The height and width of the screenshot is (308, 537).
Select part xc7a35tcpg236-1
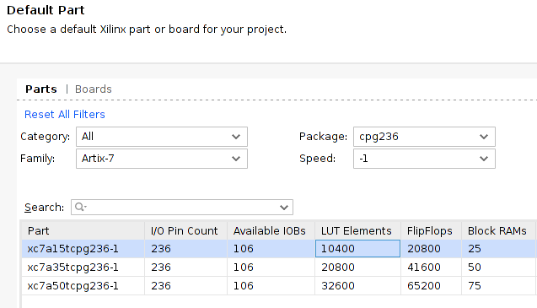83,267
